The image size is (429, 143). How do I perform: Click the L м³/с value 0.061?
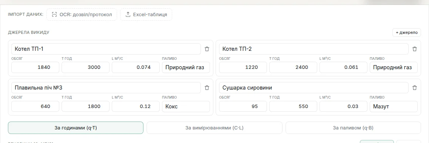pyautogui.click(x=343, y=67)
